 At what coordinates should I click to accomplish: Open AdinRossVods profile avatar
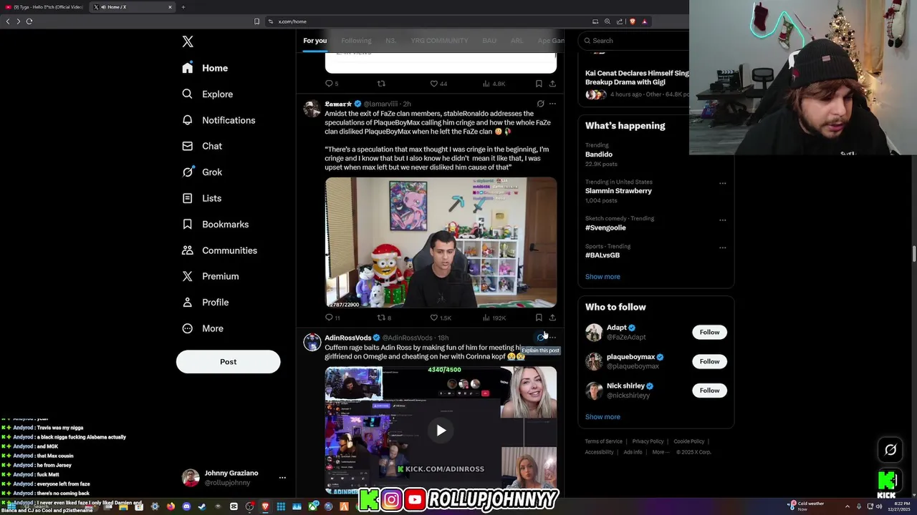coord(312,342)
